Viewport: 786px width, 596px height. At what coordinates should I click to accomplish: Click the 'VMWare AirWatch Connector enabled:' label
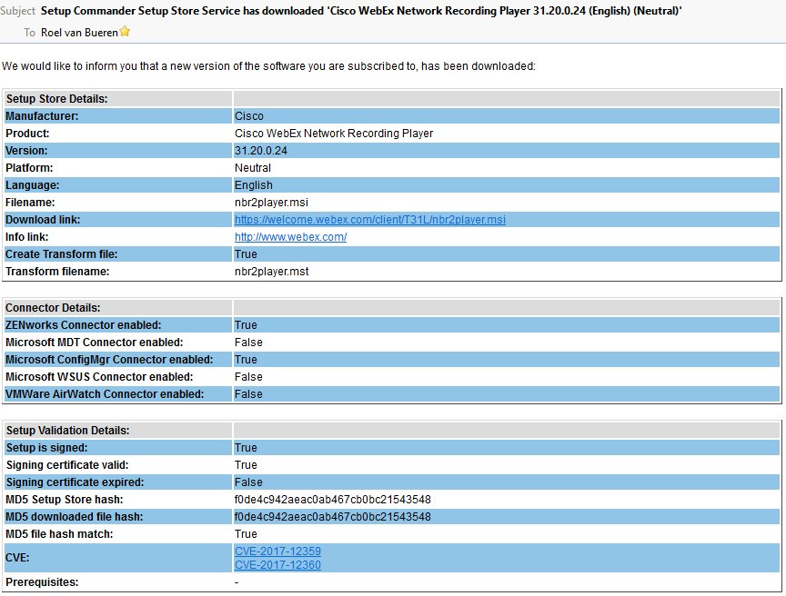click(x=105, y=394)
